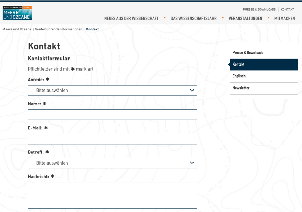The image size is (302, 212).
Task: Open Neues aus der Wissenschaft menu
Action: click(131, 19)
